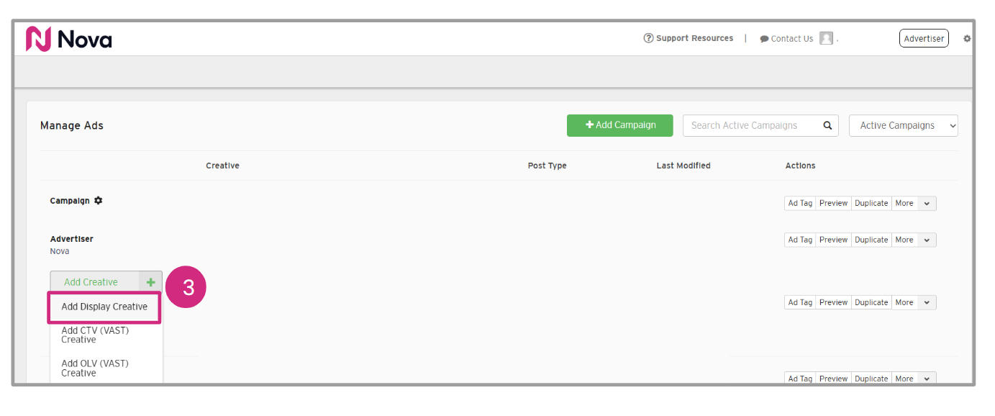Click Preview in the Advertiser row
This screenshot has width=995, height=416.
pos(833,240)
